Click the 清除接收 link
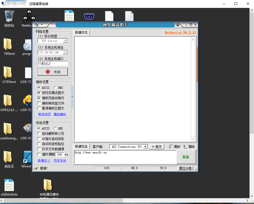Screen dimensions: 254x204 coord(60,114)
